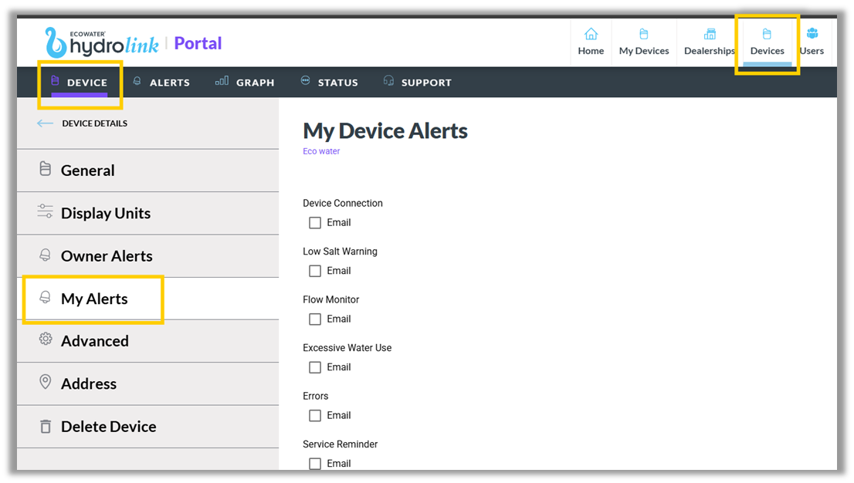Select the Users icon at top right
The height and width of the screenshot is (483, 854).
[812, 34]
